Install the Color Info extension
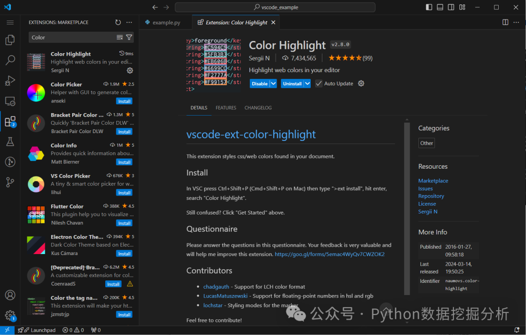This screenshot has width=526, height=335. [124, 162]
